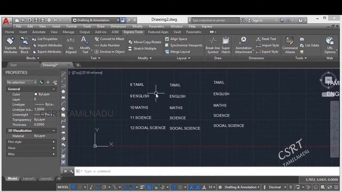Viewport: 342px width, 192px height.
Task: Select the Layout1 tab
Action: click(x=28, y=179)
